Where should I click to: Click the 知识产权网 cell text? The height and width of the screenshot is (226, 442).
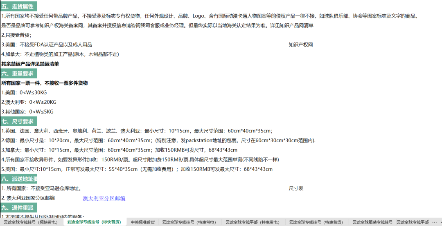pyautogui.click(x=301, y=45)
